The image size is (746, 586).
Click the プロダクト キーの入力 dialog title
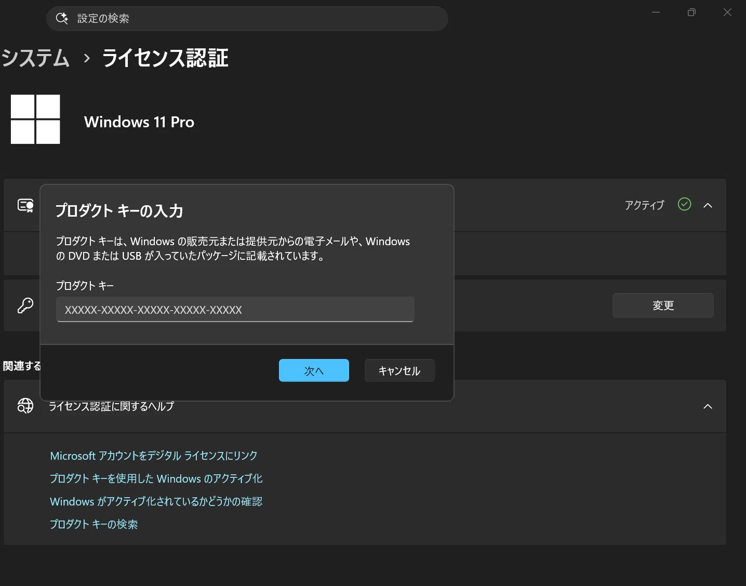(119, 210)
